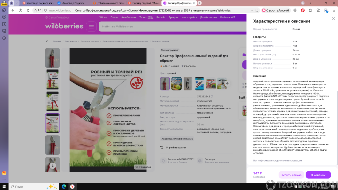Open the Авиабилеты menu link
Screen dimensions: 338x190
point(128,17)
